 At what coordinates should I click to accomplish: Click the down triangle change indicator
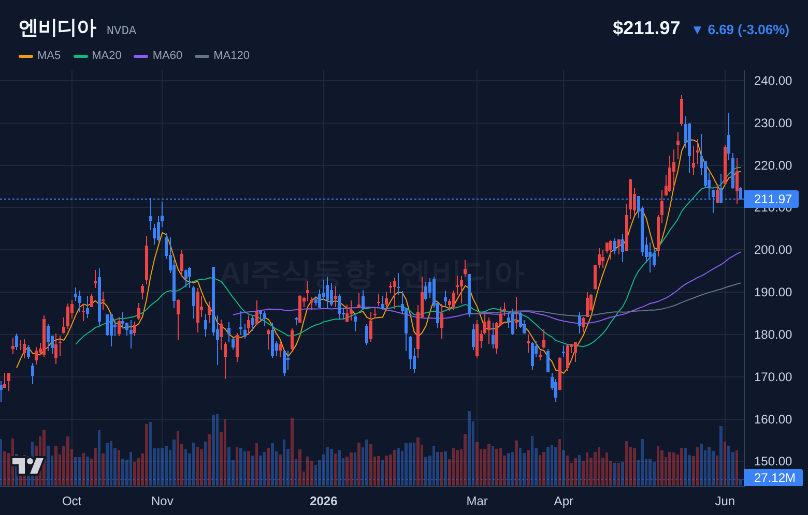coord(697,31)
